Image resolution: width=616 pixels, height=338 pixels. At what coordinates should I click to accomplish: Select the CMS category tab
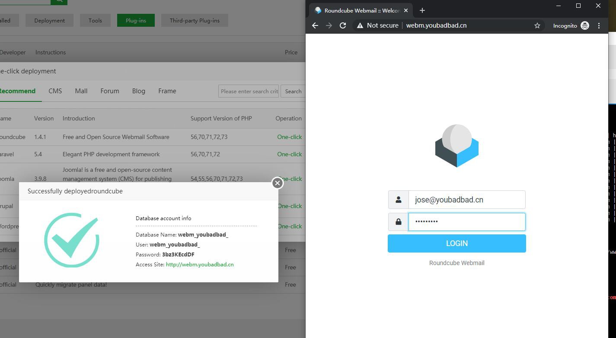click(55, 91)
